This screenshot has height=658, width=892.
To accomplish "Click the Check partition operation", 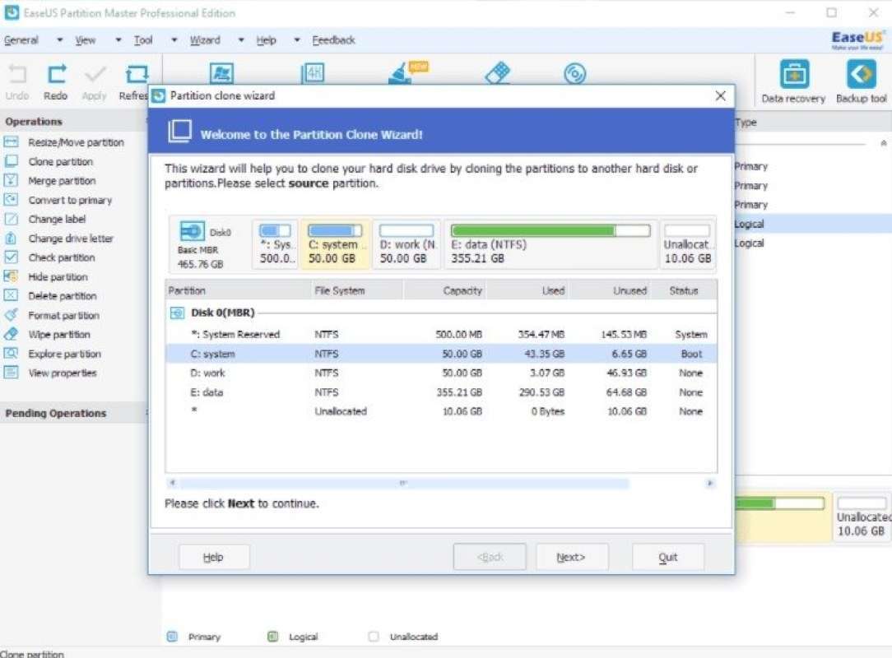I will pos(62,257).
